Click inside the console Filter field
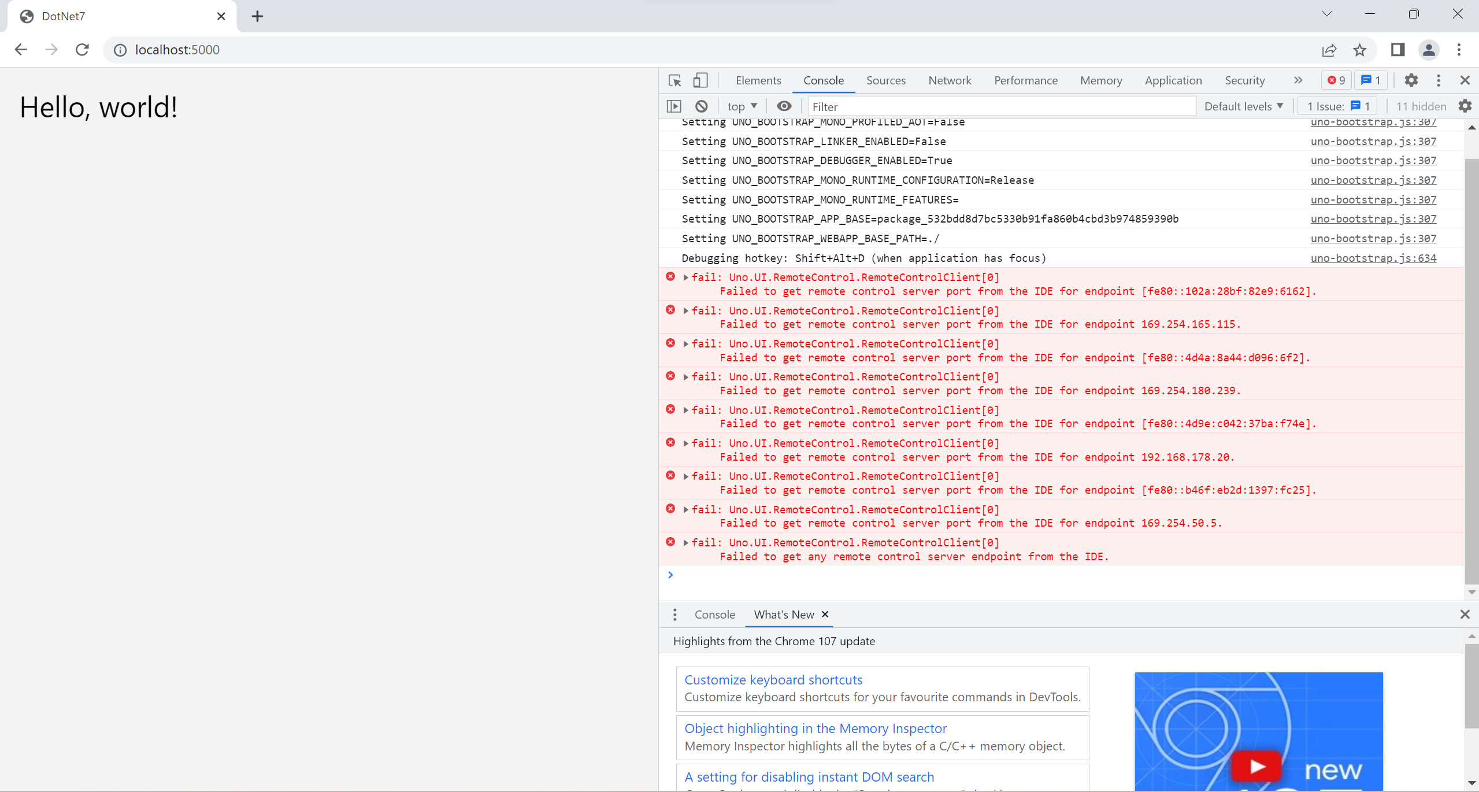 983,106
